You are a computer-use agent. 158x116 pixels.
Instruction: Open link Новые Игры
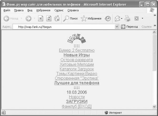tap(77, 55)
